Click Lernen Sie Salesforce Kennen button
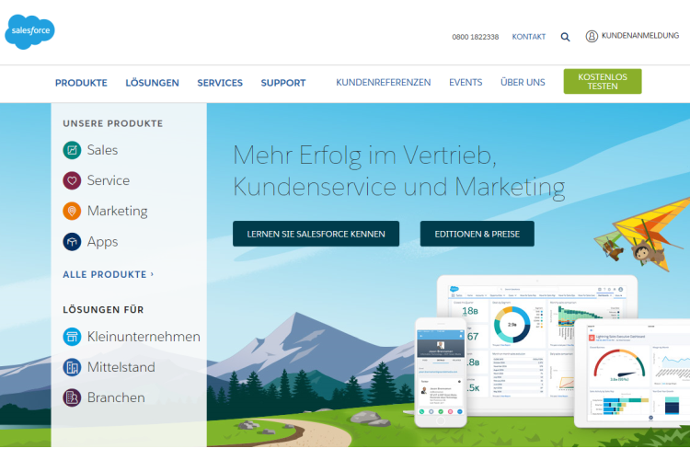The height and width of the screenshot is (460, 690). point(316,234)
